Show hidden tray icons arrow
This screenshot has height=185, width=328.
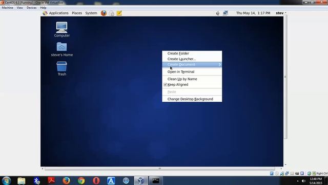click(297, 181)
